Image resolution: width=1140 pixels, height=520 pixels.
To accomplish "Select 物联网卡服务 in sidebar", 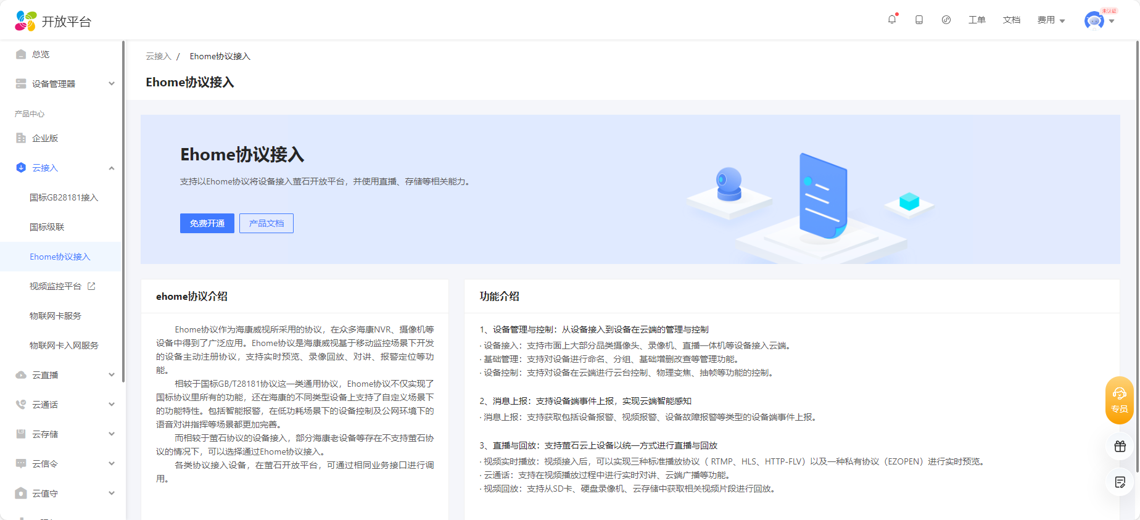I will pos(56,316).
